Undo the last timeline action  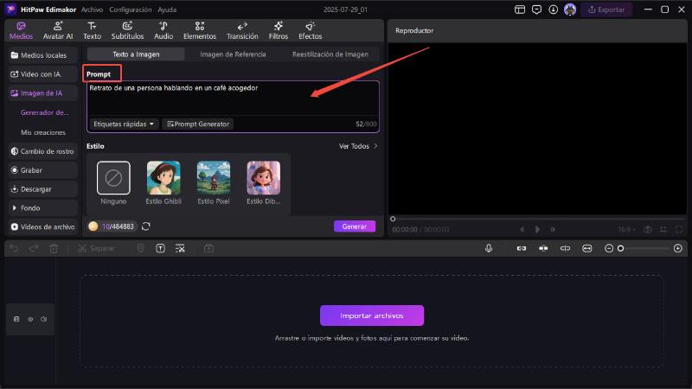14,249
